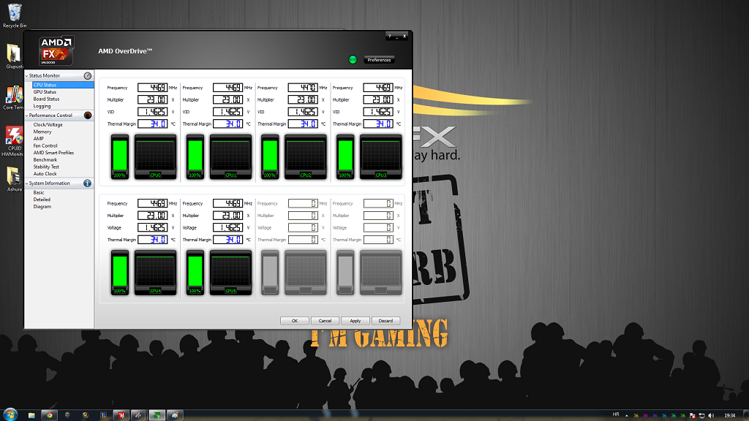Open AMD Smart Profiles
749x421 pixels.
click(x=53, y=153)
